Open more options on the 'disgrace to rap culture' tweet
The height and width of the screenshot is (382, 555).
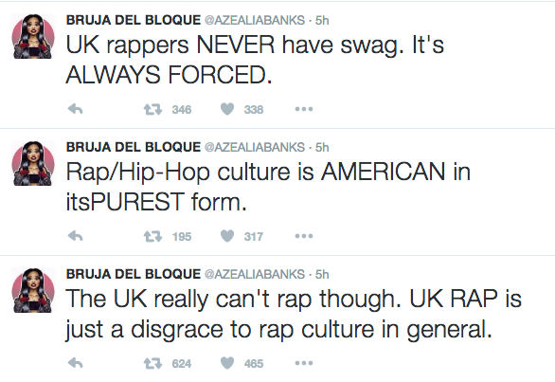304,363
